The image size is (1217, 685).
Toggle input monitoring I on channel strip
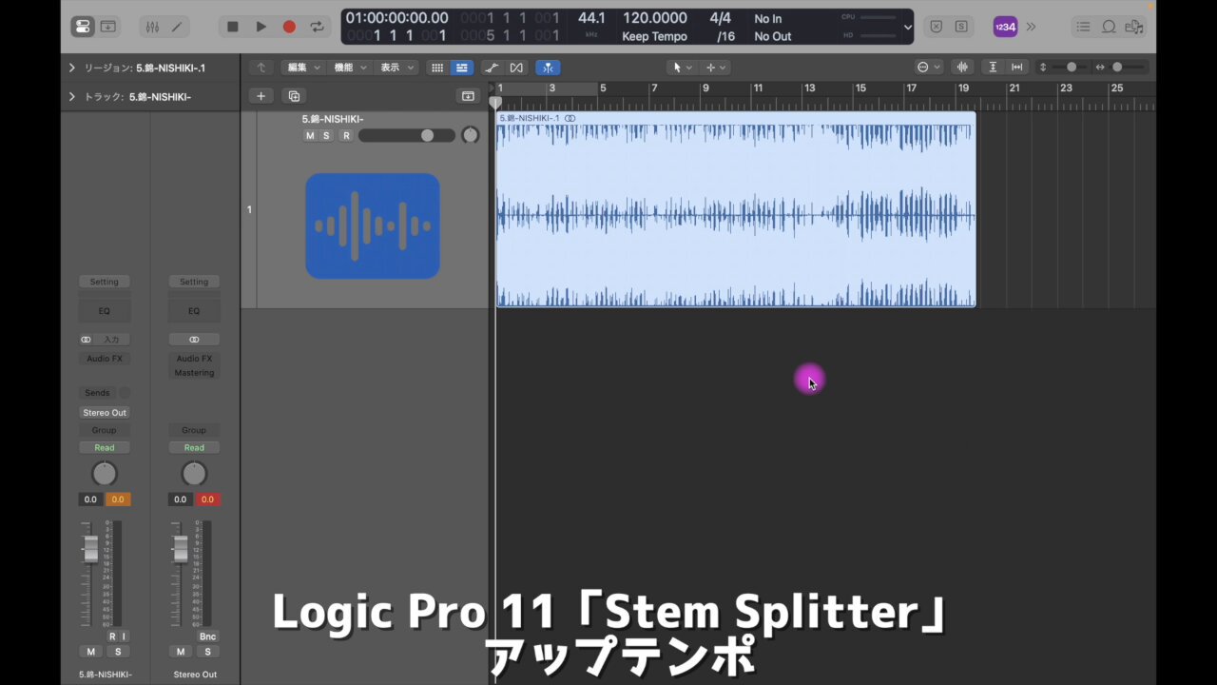[124, 636]
